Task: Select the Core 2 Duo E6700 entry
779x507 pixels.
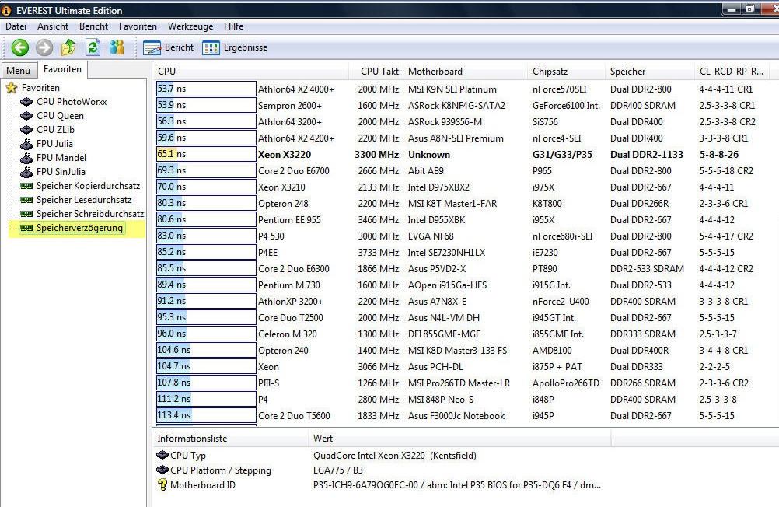Action: pyautogui.click(x=294, y=171)
